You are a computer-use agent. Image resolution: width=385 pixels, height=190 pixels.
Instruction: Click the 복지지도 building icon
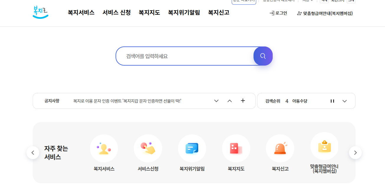[x=236, y=148]
